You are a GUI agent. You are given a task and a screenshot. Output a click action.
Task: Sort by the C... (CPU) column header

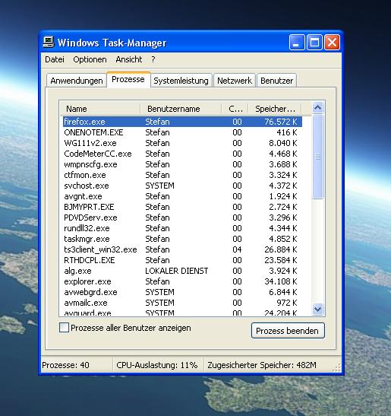pos(235,109)
